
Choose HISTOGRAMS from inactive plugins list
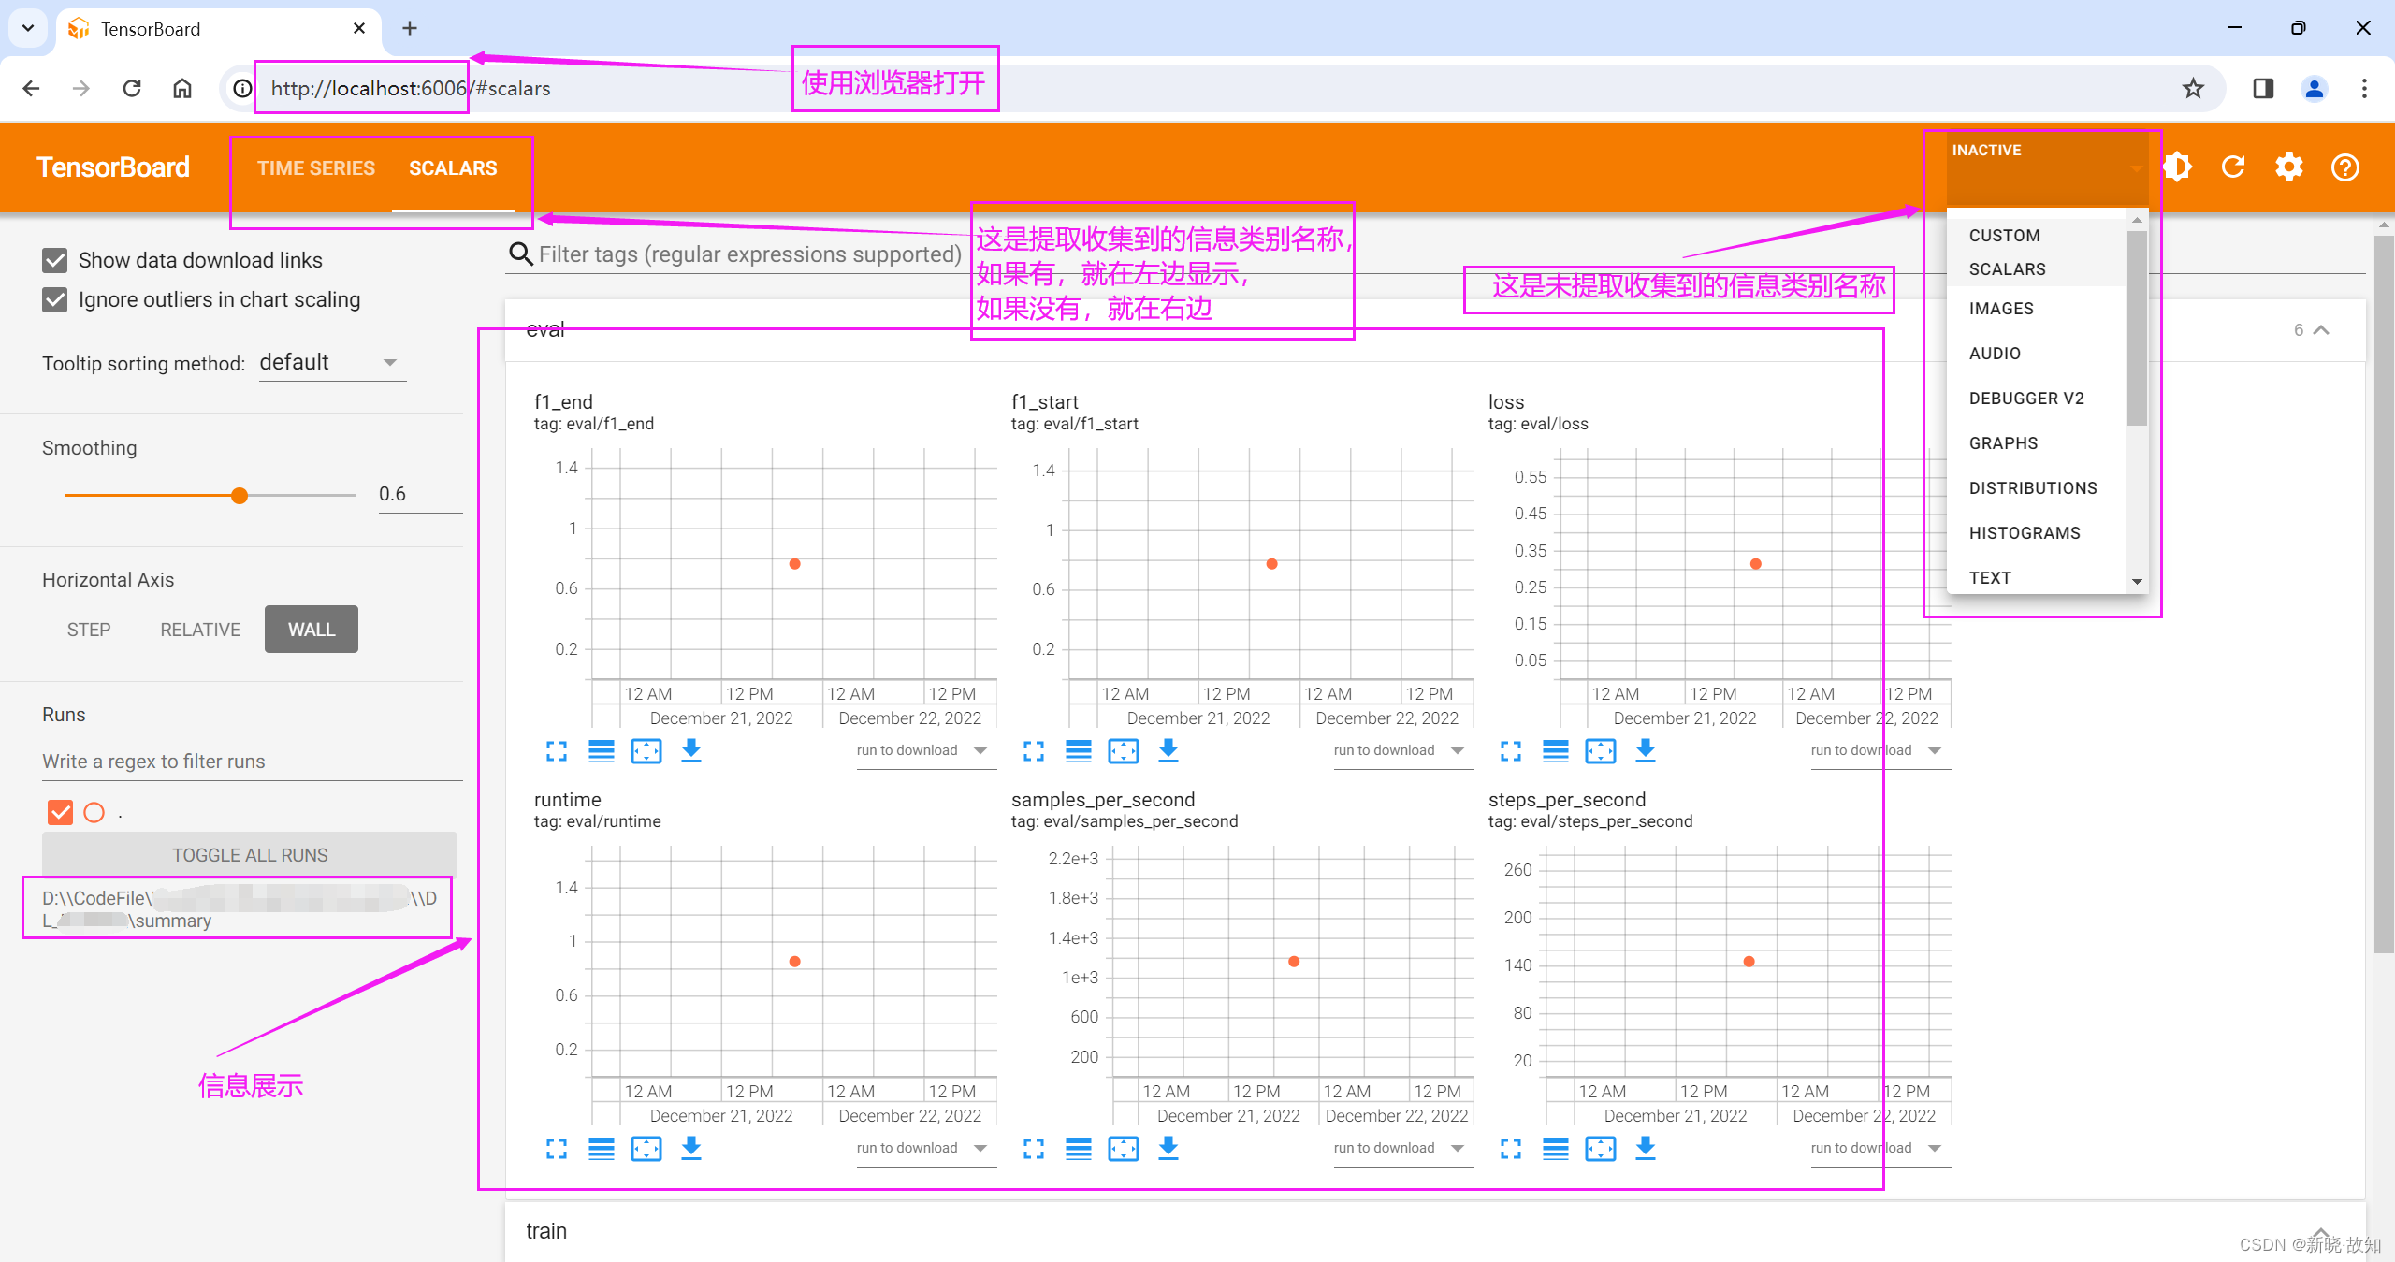coord(2036,533)
